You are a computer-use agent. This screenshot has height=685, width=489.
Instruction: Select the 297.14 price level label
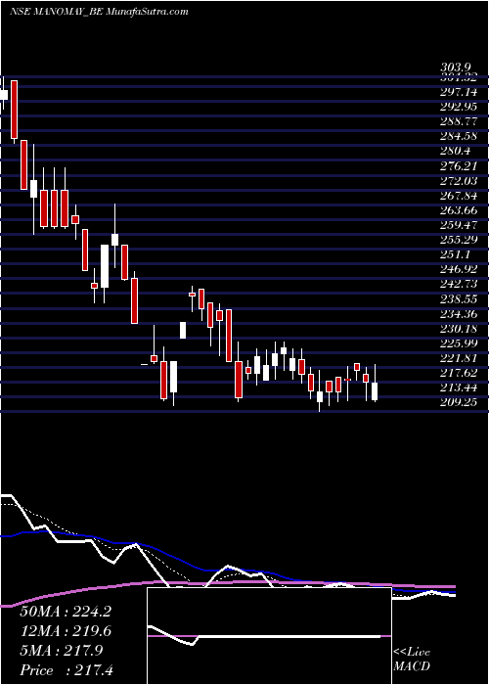click(x=459, y=92)
